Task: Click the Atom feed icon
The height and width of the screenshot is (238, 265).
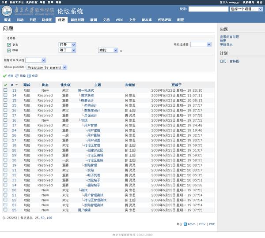Action: (185, 224)
